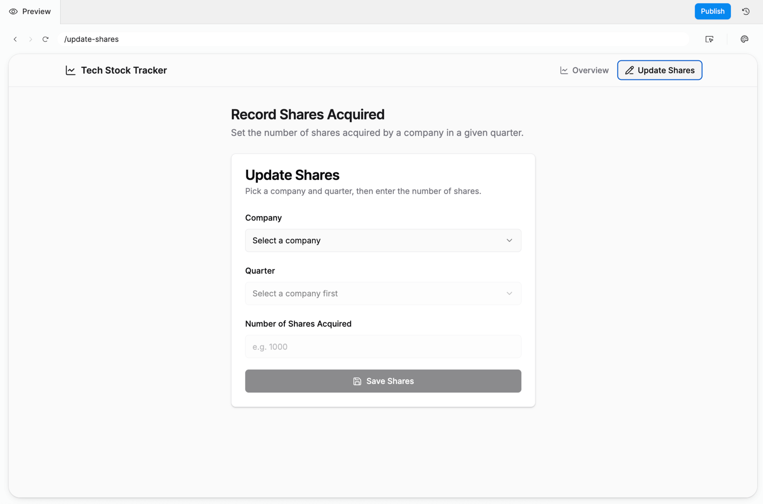Click the Company field label

point(263,218)
